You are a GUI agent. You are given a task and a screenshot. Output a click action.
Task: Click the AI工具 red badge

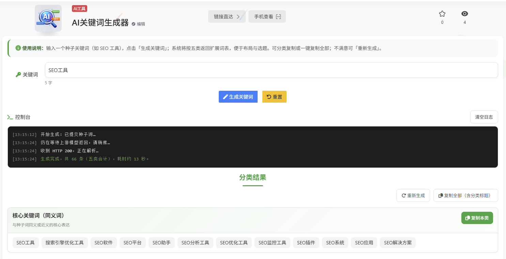[x=79, y=8]
